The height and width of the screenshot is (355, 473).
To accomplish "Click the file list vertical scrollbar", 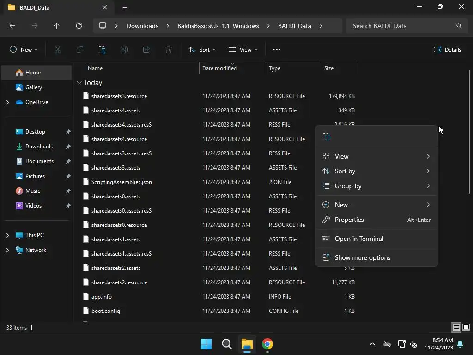I will 469,132.
